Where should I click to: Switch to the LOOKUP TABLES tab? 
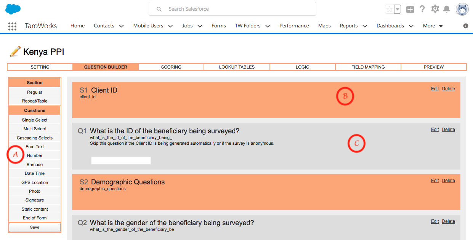click(x=237, y=67)
